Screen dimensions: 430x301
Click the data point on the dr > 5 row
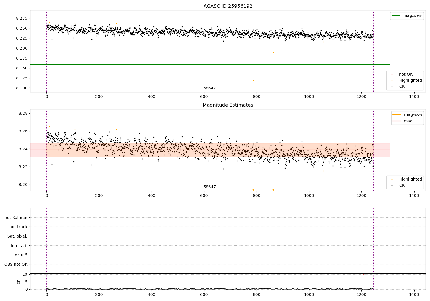363,255
